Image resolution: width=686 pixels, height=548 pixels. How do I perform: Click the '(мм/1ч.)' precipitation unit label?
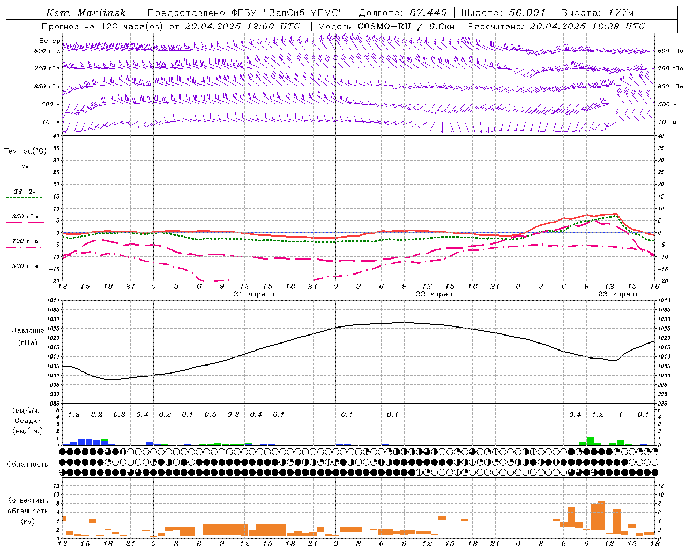pos(27,430)
